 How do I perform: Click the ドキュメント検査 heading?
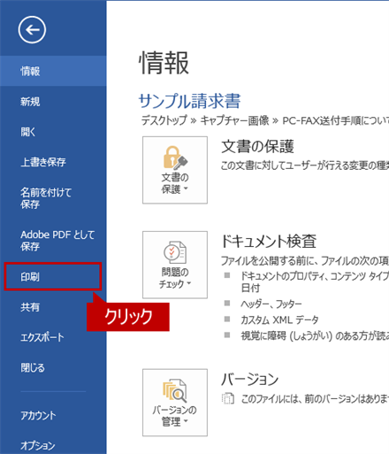[x=269, y=241]
